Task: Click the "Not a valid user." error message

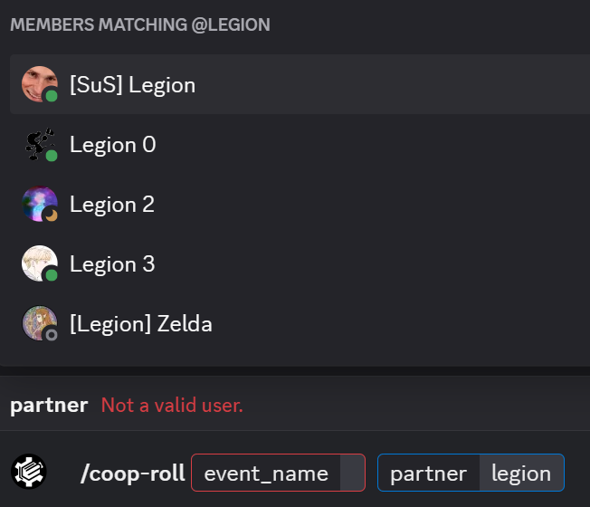Action: pos(172,405)
